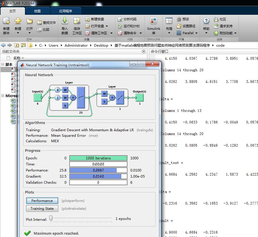Click Set Path (设置路径) icon
The image size is (258, 237).
coord(179,26)
